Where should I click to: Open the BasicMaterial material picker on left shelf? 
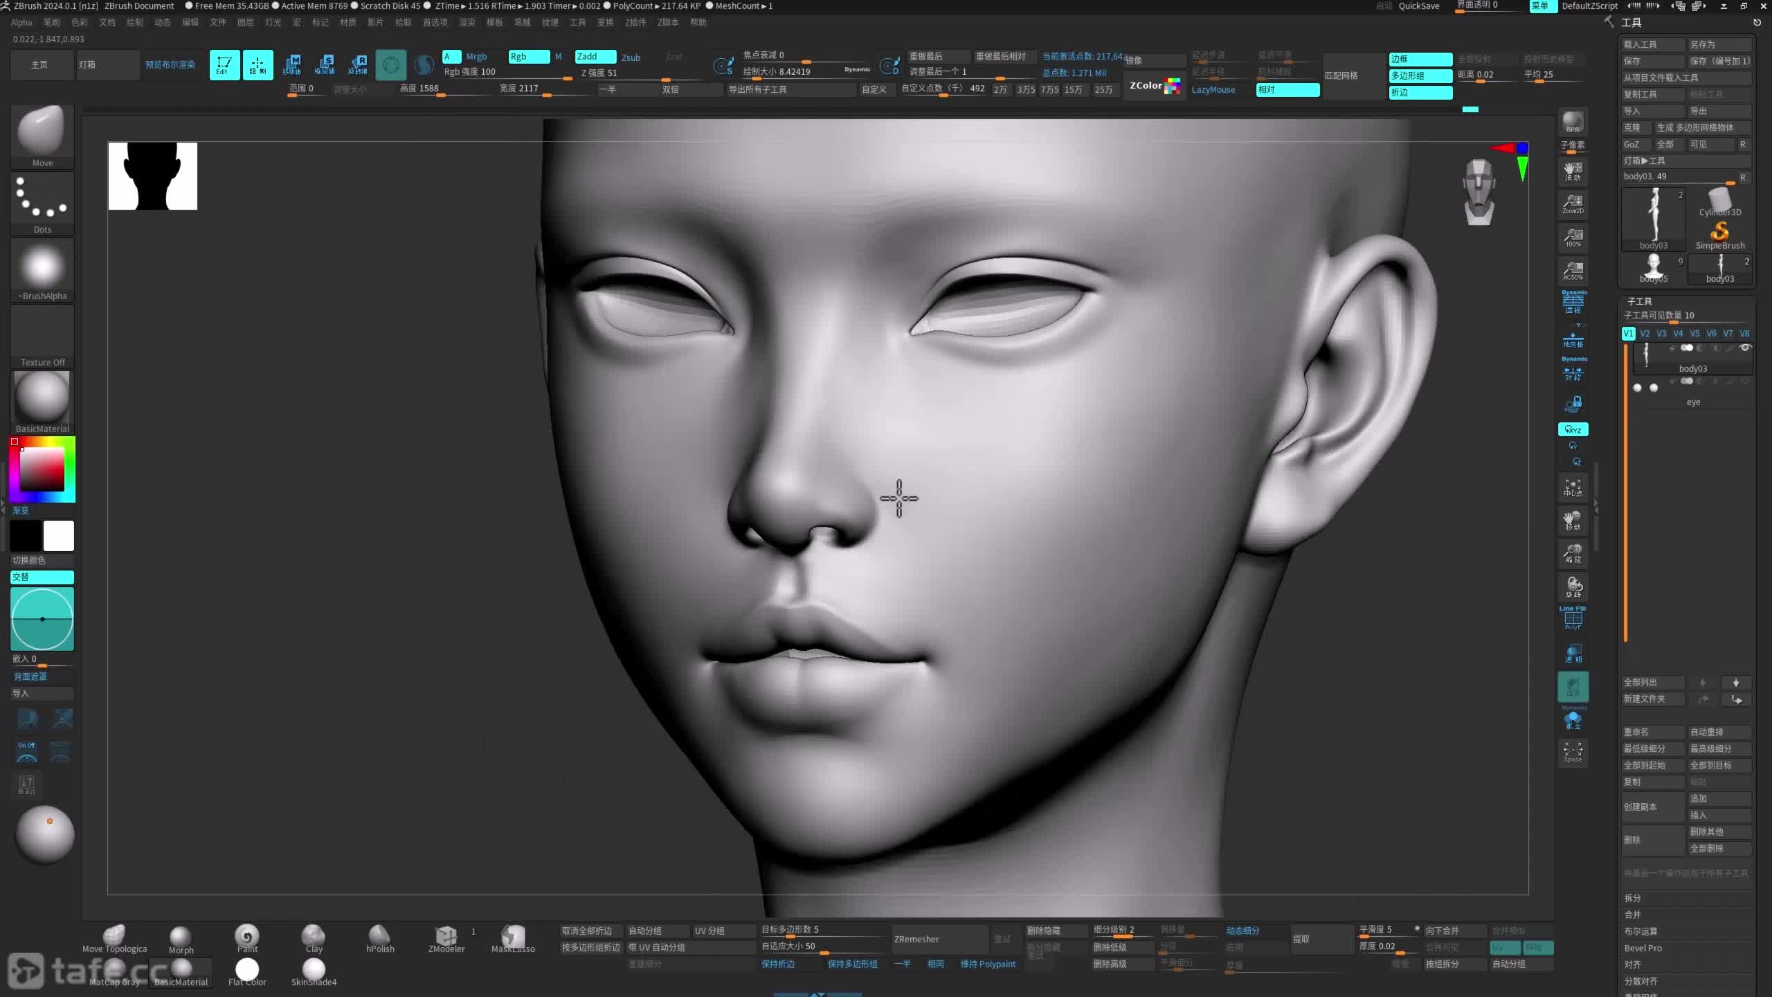(42, 402)
